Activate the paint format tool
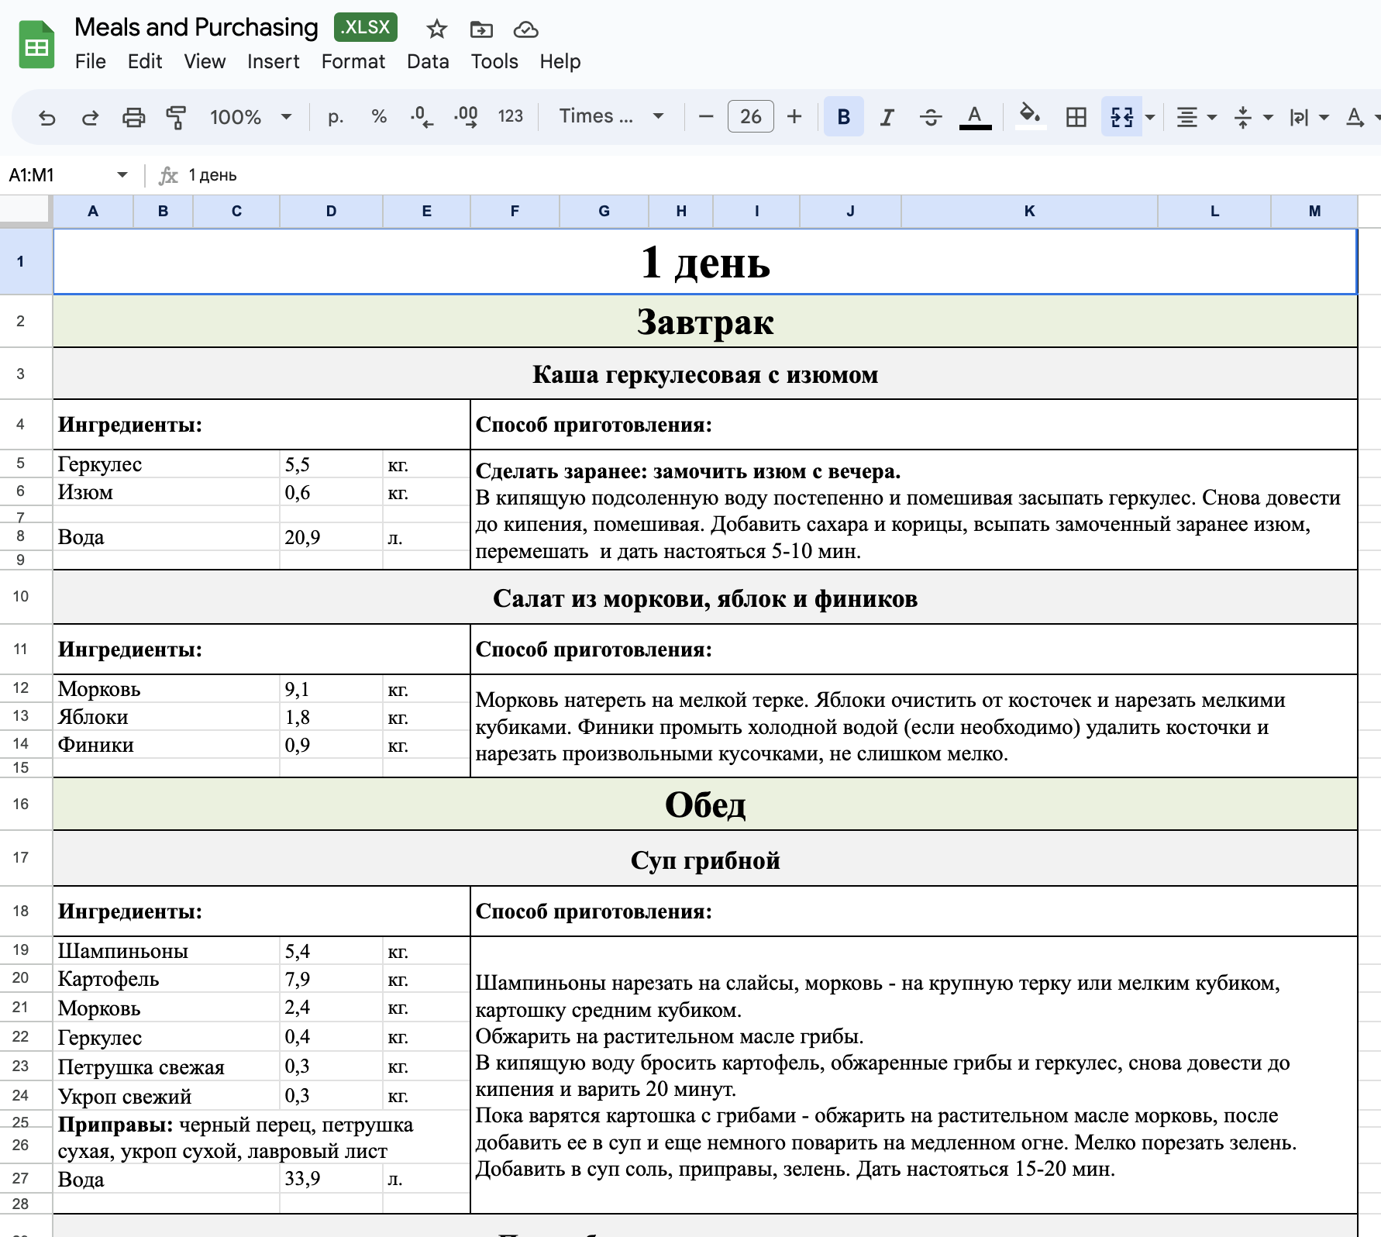The image size is (1381, 1237). pos(176,117)
